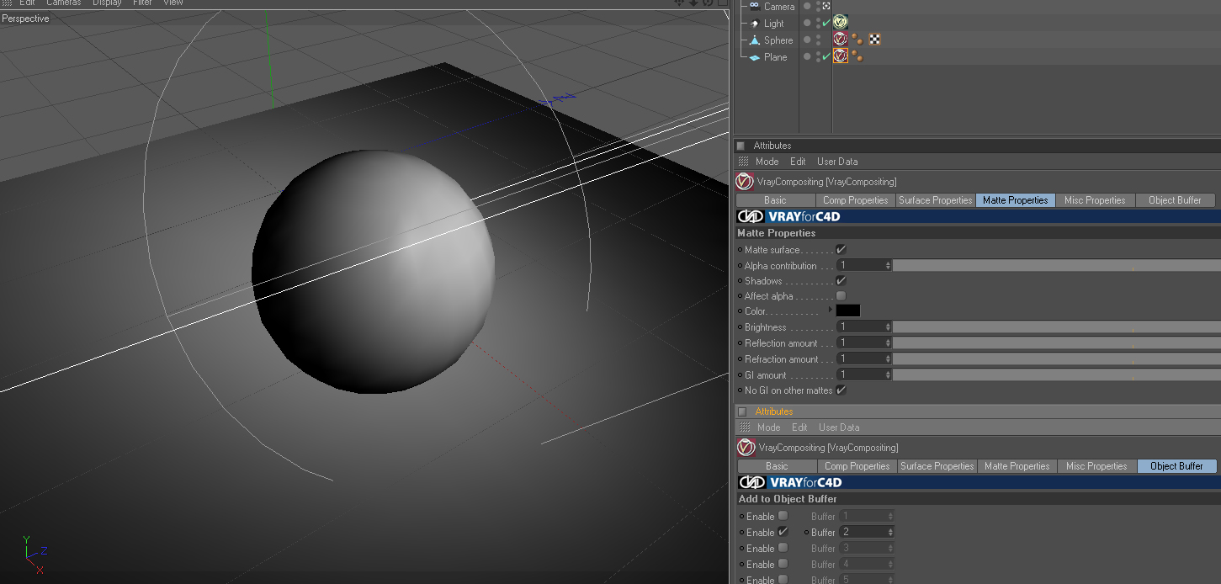Viewport: 1221px width, 584px height.
Task: Open the viewport Cameras menu
Action: 64,3
